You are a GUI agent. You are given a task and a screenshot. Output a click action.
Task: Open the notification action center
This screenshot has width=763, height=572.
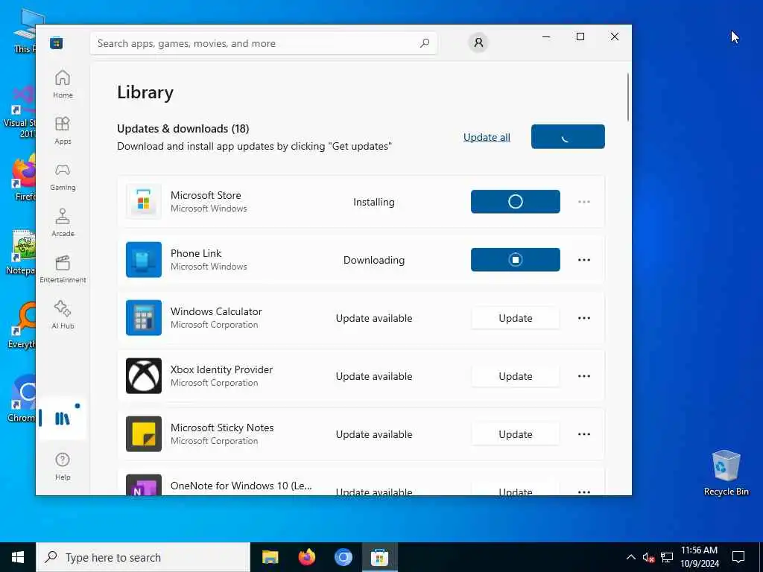click(738, 557)
